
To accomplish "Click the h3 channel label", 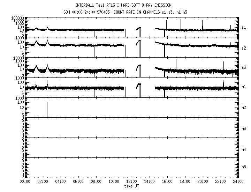I will tap(244, 128).
